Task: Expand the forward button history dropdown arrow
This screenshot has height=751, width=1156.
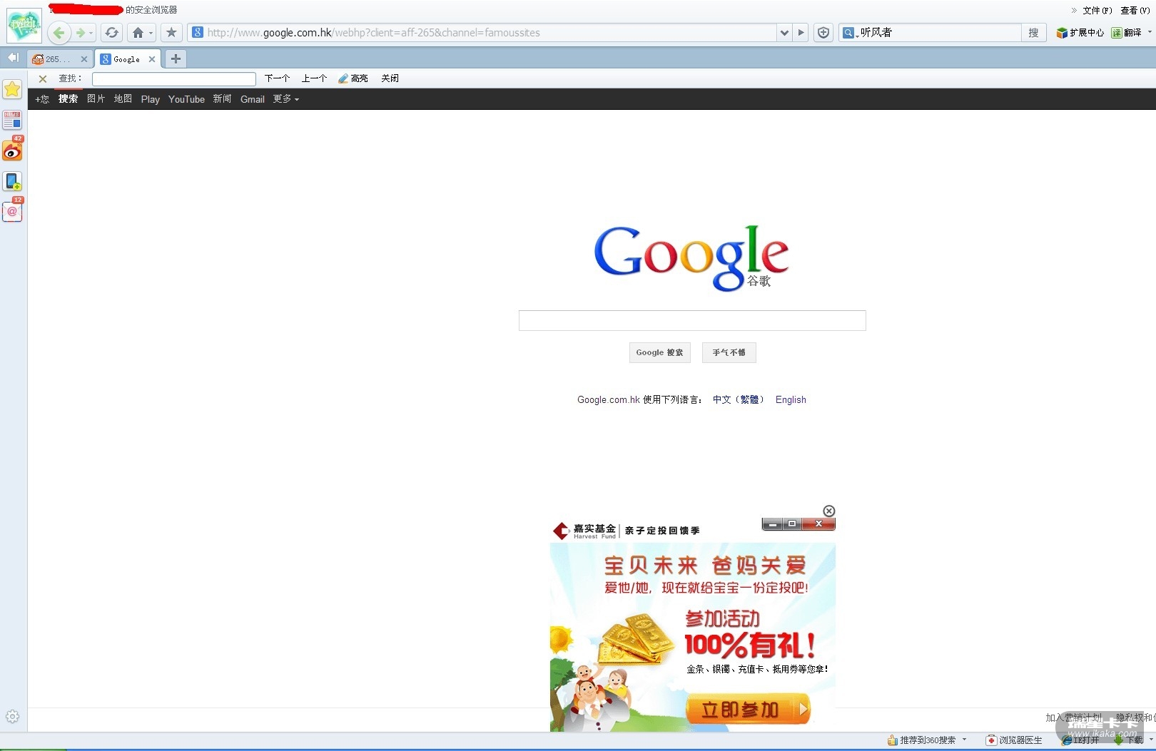Action: pyautogui.click(x=91, y=33)
